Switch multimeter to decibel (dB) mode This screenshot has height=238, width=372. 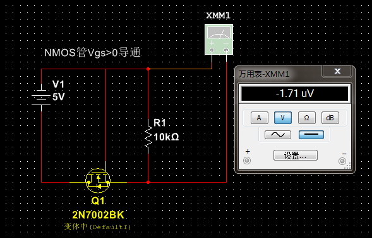tap(330, 118)
